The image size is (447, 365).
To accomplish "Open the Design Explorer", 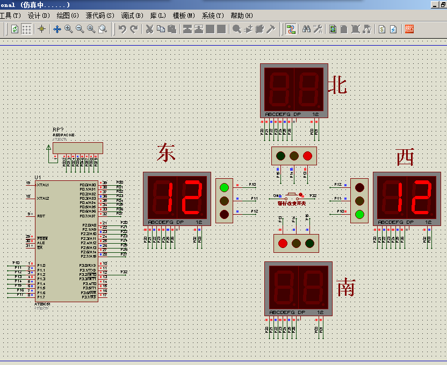I will (x=333, y=29).
